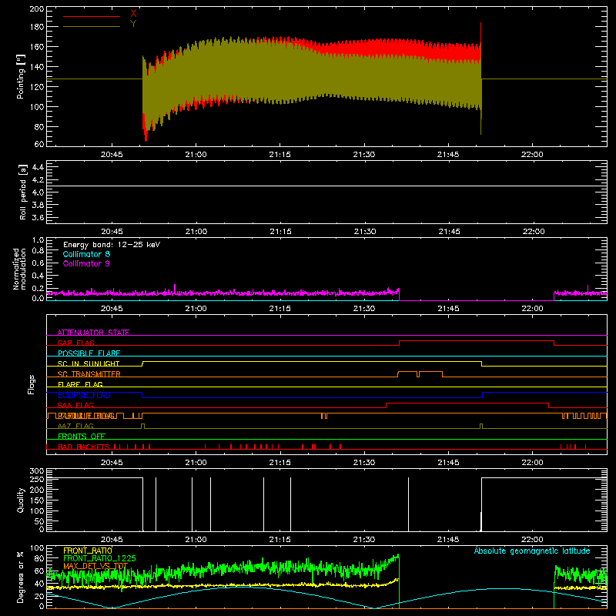Click the AAZ_FLAG label
616x616 pixels.
click(75, 426)
